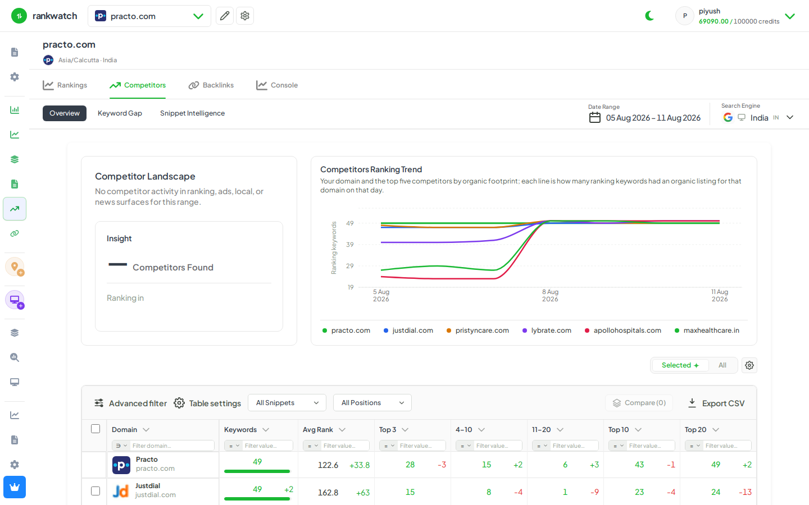Image resolution: width=809 pixels, height=505 pixels.
Task: Open the backlinks link icon in sidebar
Action: point(15,233)
